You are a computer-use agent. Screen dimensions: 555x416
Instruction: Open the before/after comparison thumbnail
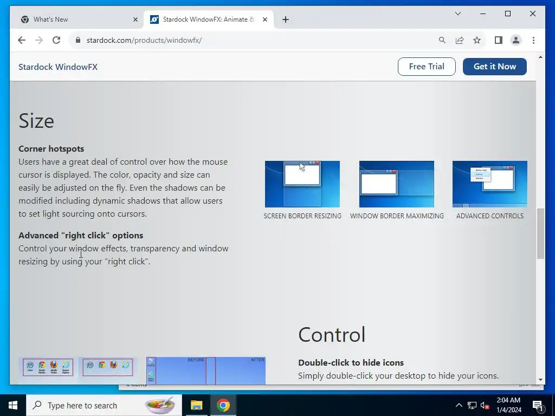tap(205, 370)
